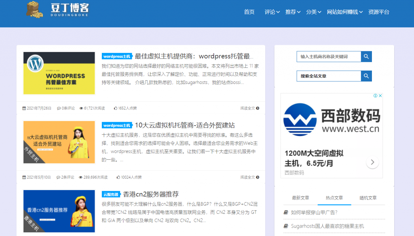Click calendar icon next to 2021年5月10日
The width and height of the screenshot is (414, 236).
(24, 177)
